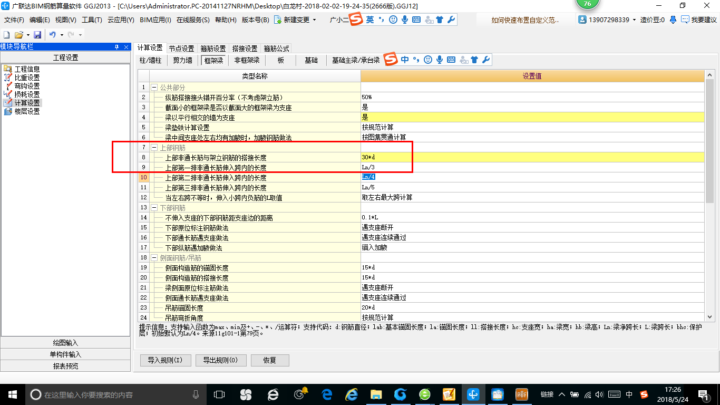Pin the 模块导航栏 panel
The height and width of the screenshot is (405, 720).
click(116, 47)
